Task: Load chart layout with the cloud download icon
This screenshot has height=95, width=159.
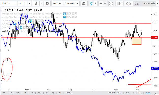Action: click(128, 4)
